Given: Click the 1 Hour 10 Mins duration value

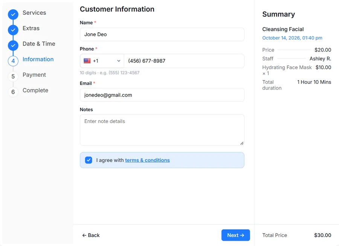Looking at the screenshot, I should 314,82.
